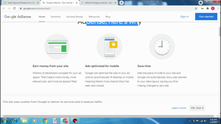This screenshot has height=124, width=221.
Task: Open the Chrome three-dot menu
Action: coord(218,8)
